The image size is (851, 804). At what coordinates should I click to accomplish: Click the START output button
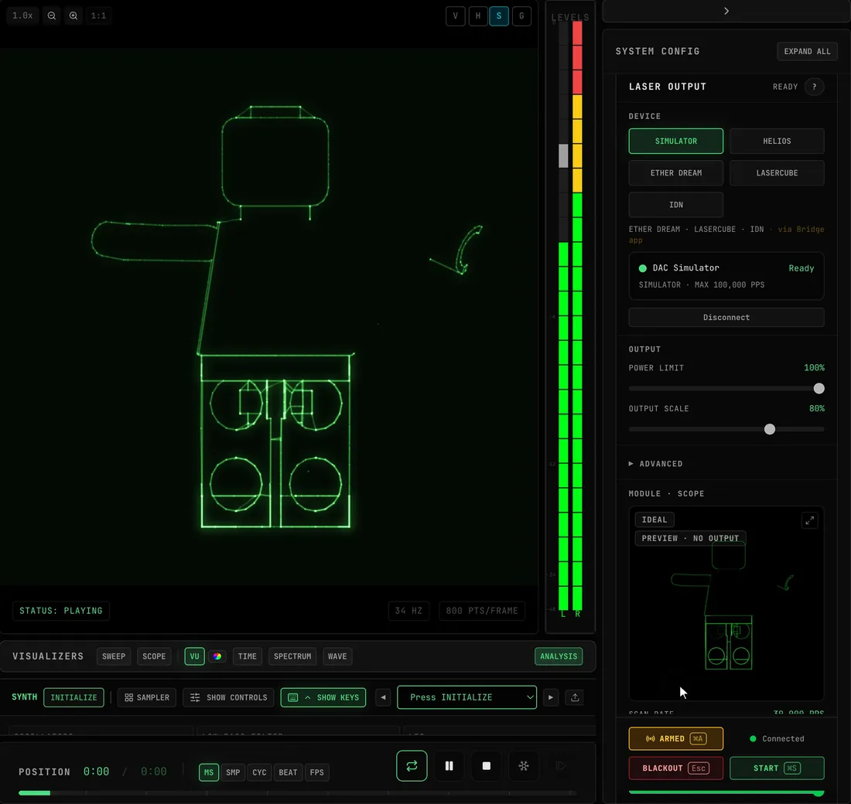point(777,768)
